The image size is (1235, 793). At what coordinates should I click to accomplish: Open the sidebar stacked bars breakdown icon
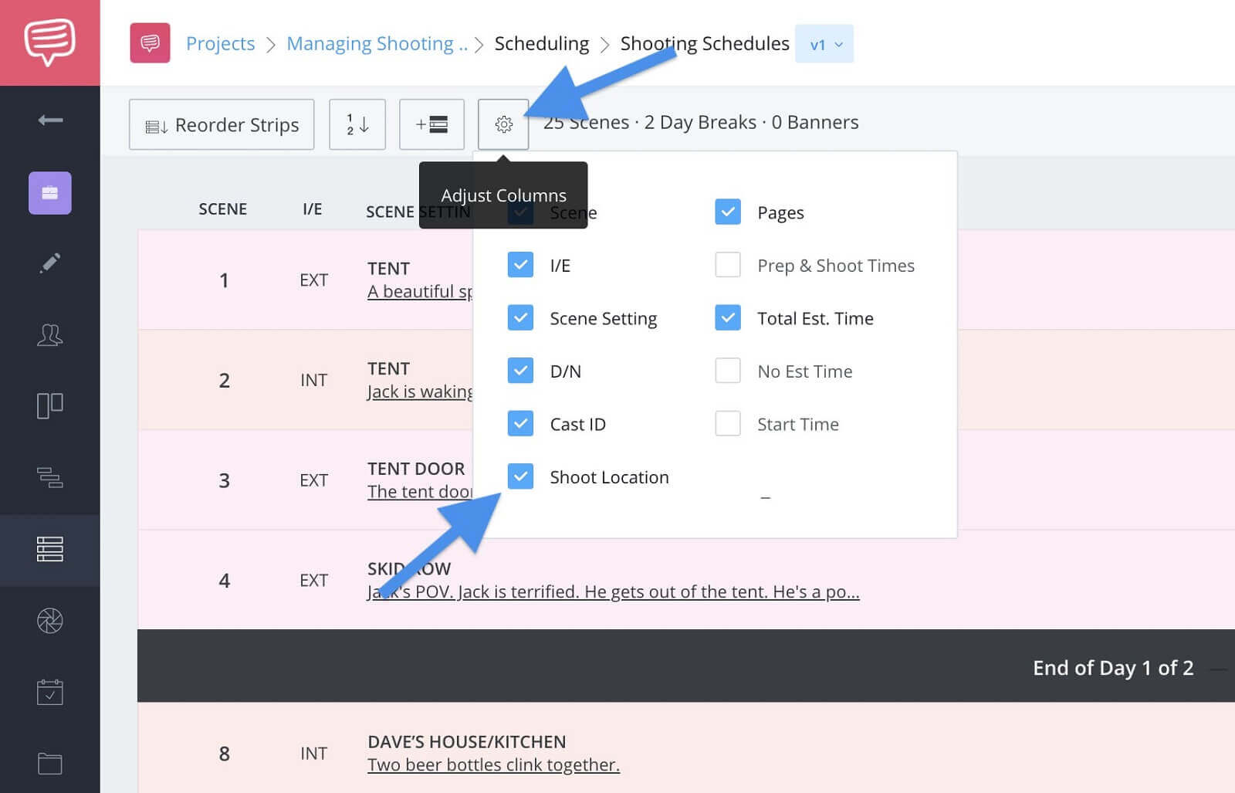tap(50, 477)
